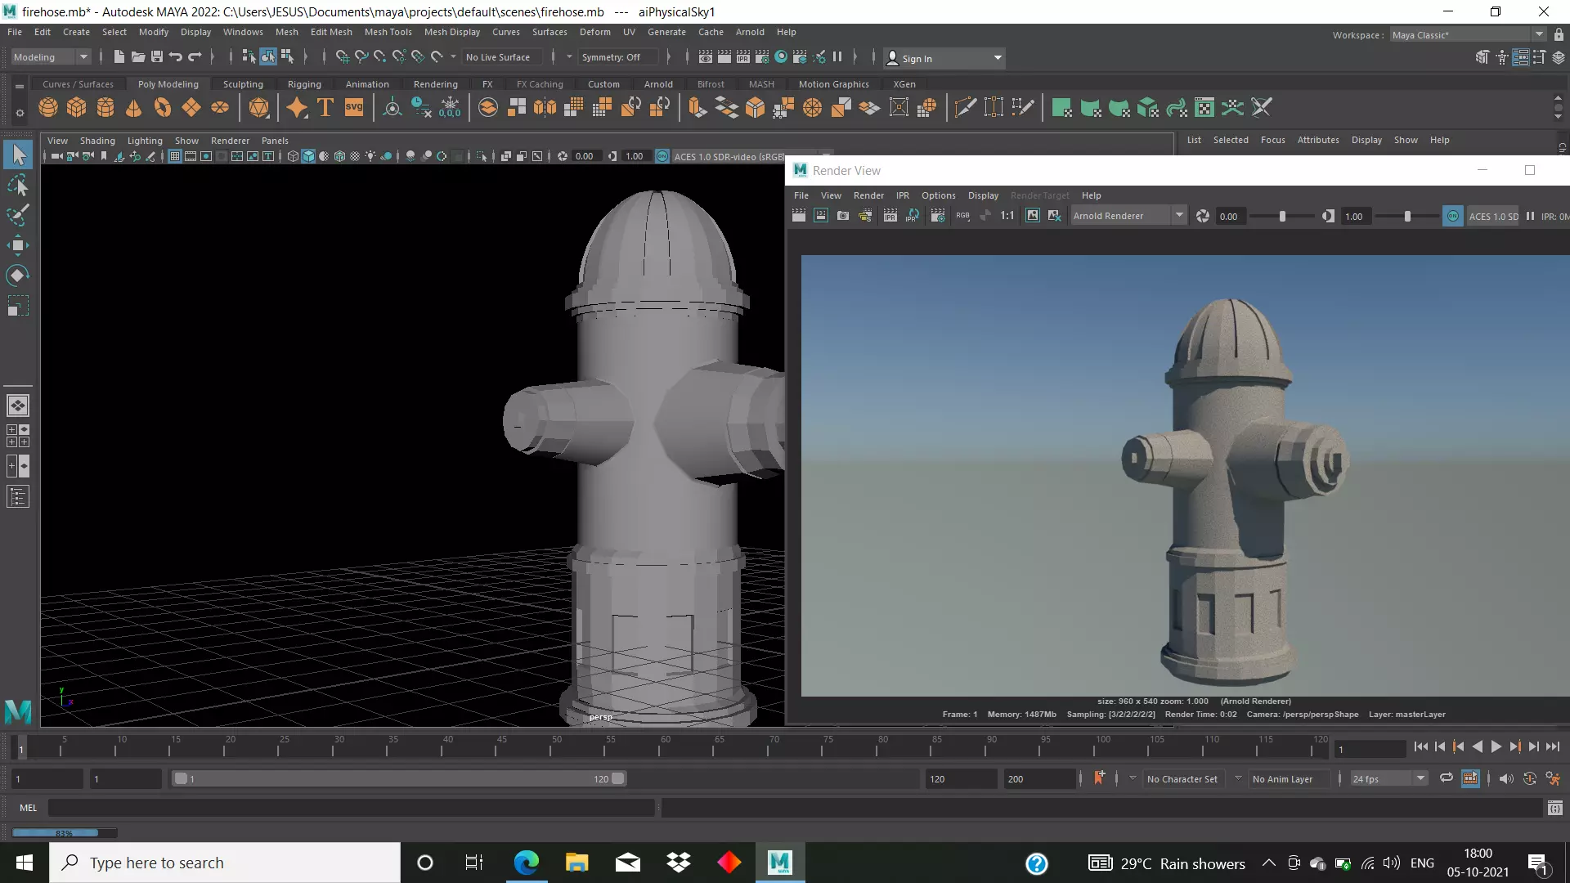Image resolution: width=1570 pixels, height=883 pixels.
Task: Click the Undo arrow icon
Action: pos(176,57)
